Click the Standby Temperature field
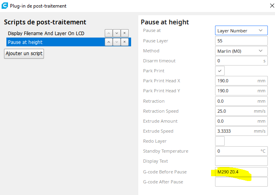Image resolution: width=275 pixels, height=195 pixels. pos(237,151)
